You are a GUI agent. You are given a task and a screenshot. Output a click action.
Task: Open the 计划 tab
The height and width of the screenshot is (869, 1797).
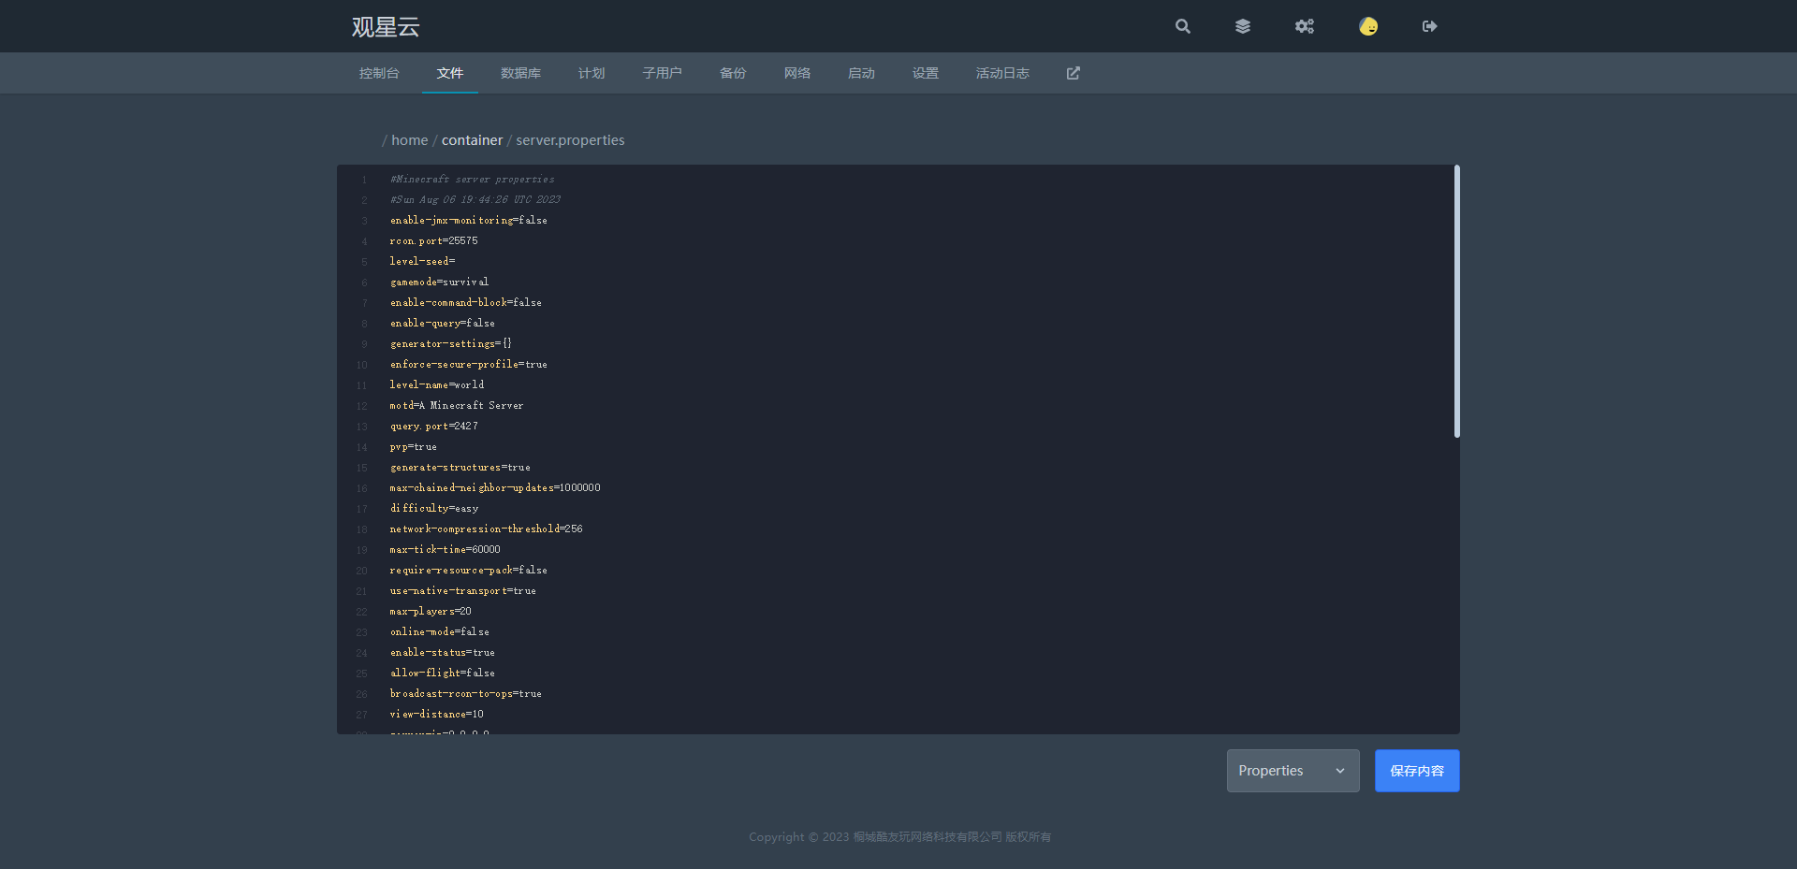point(592,73)
